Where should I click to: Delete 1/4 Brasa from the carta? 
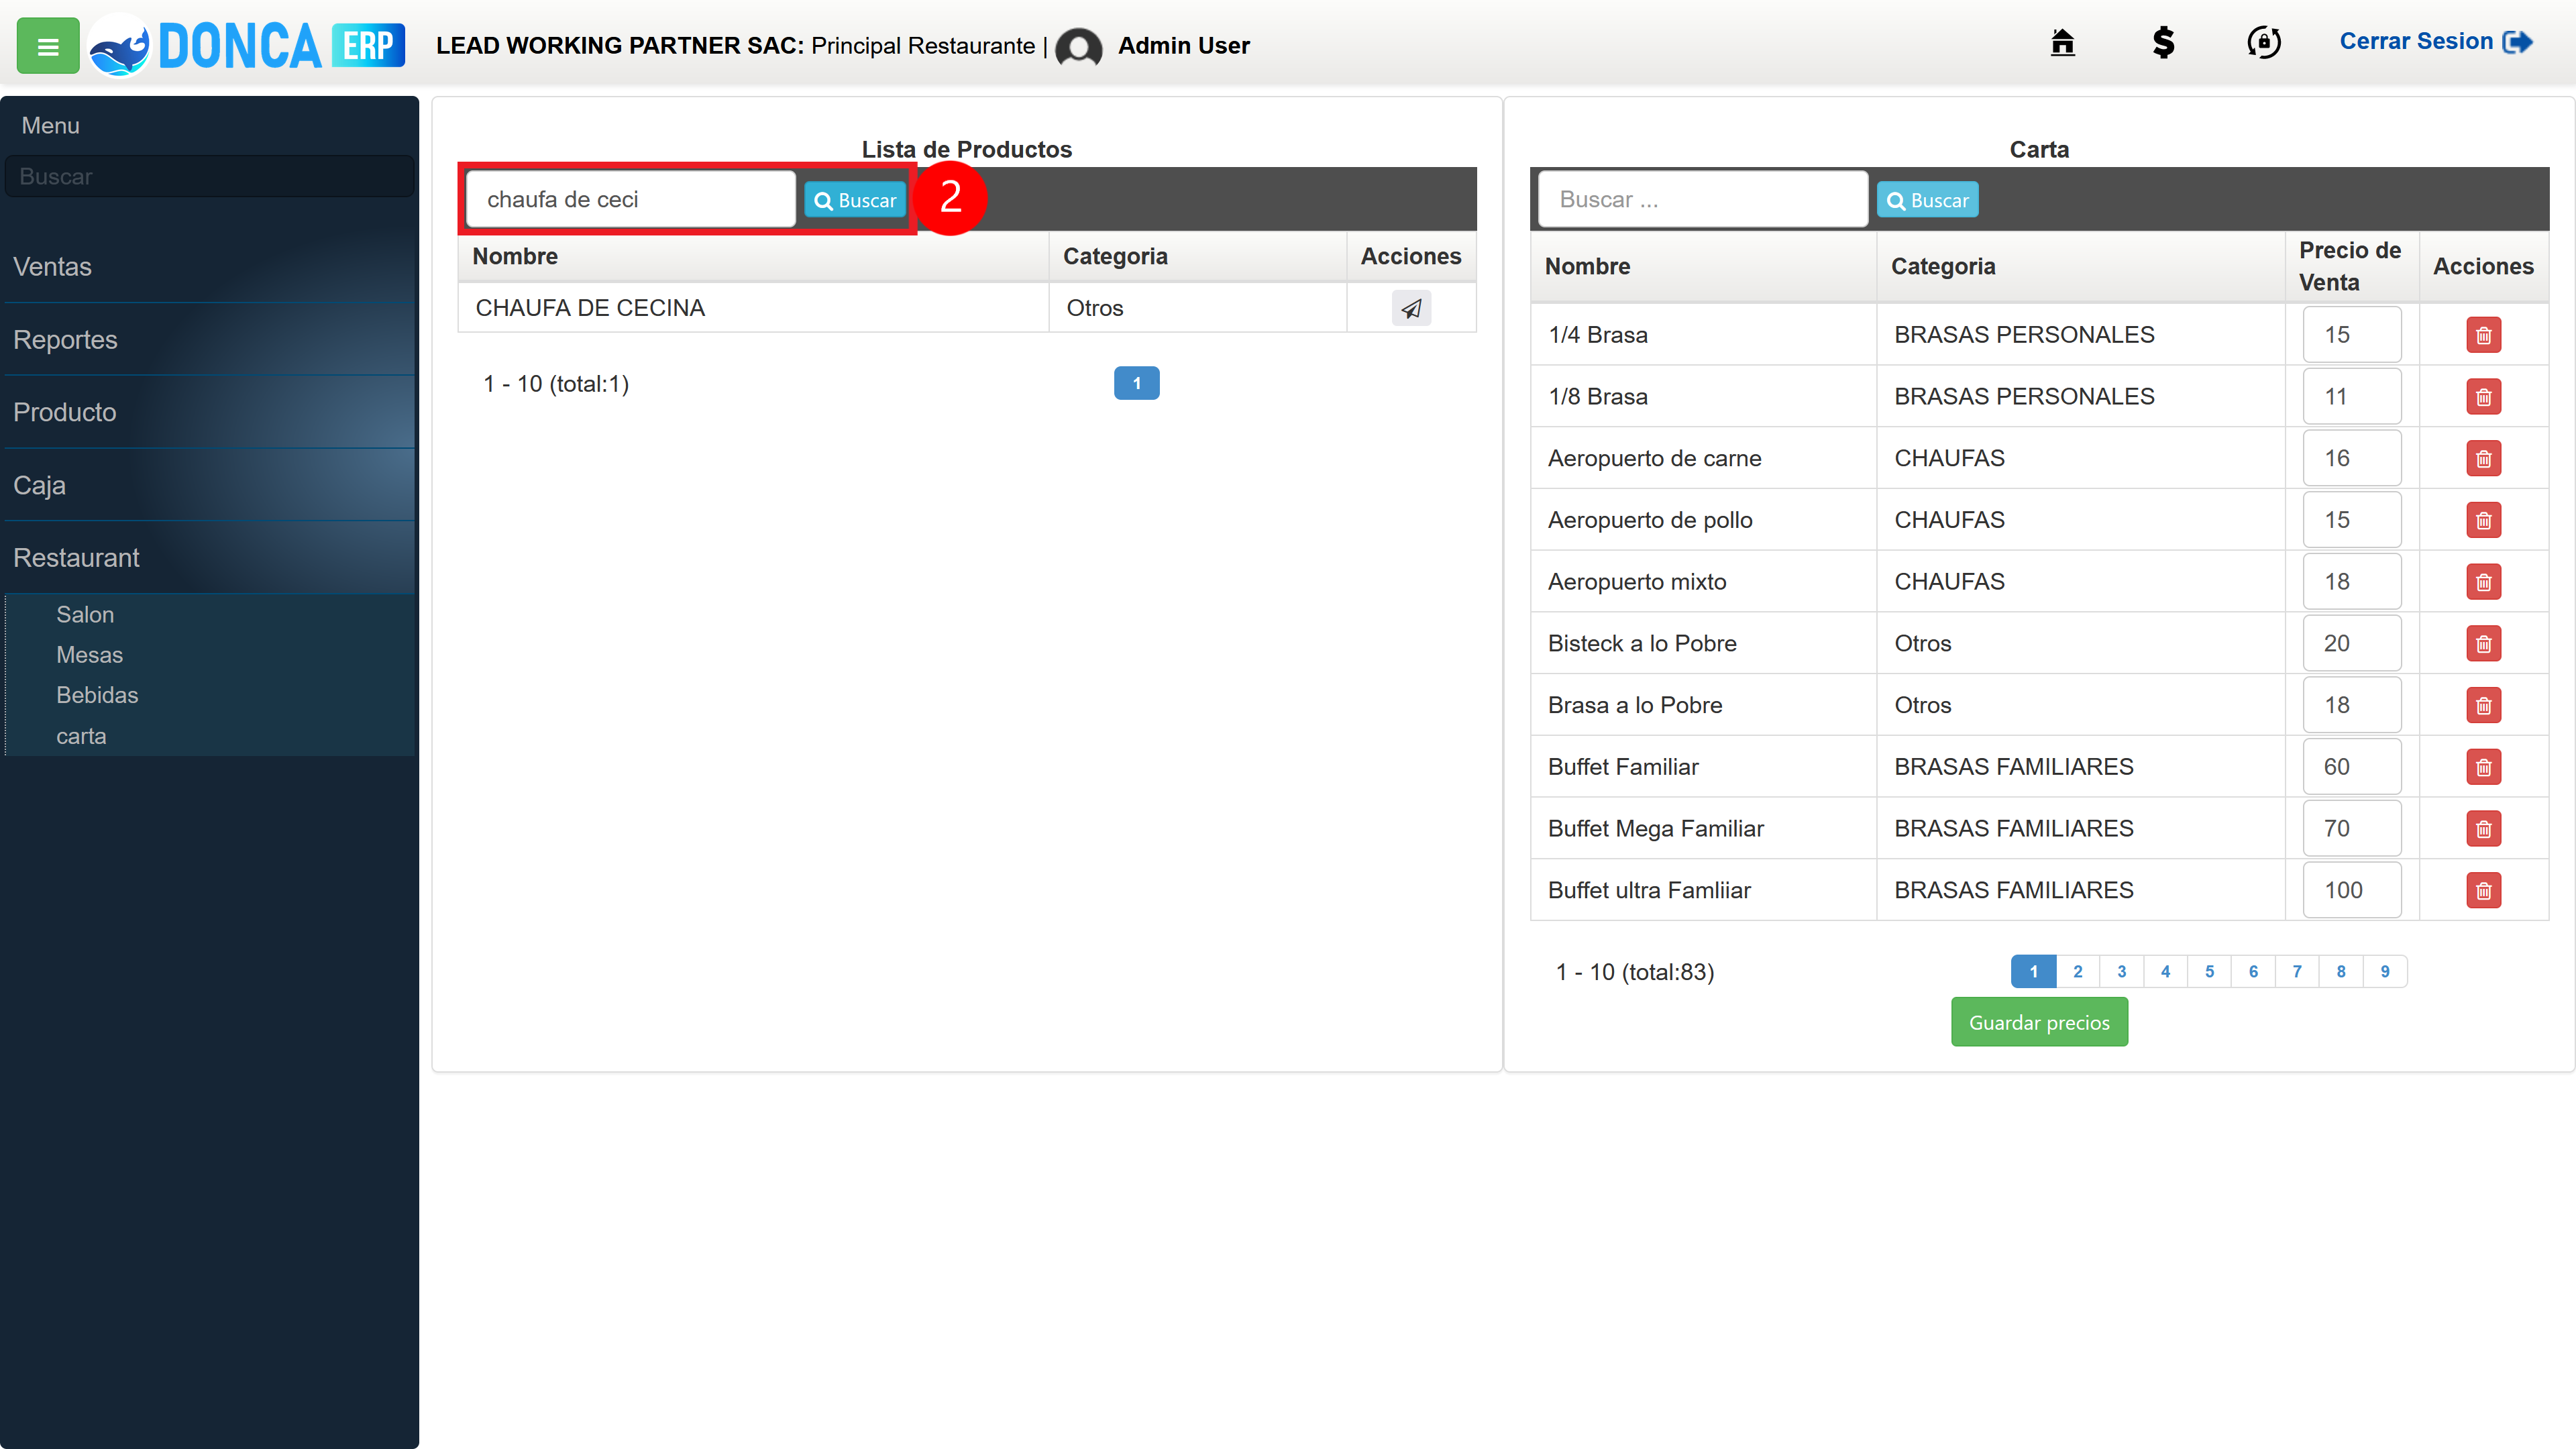[x=2483, y=335]
